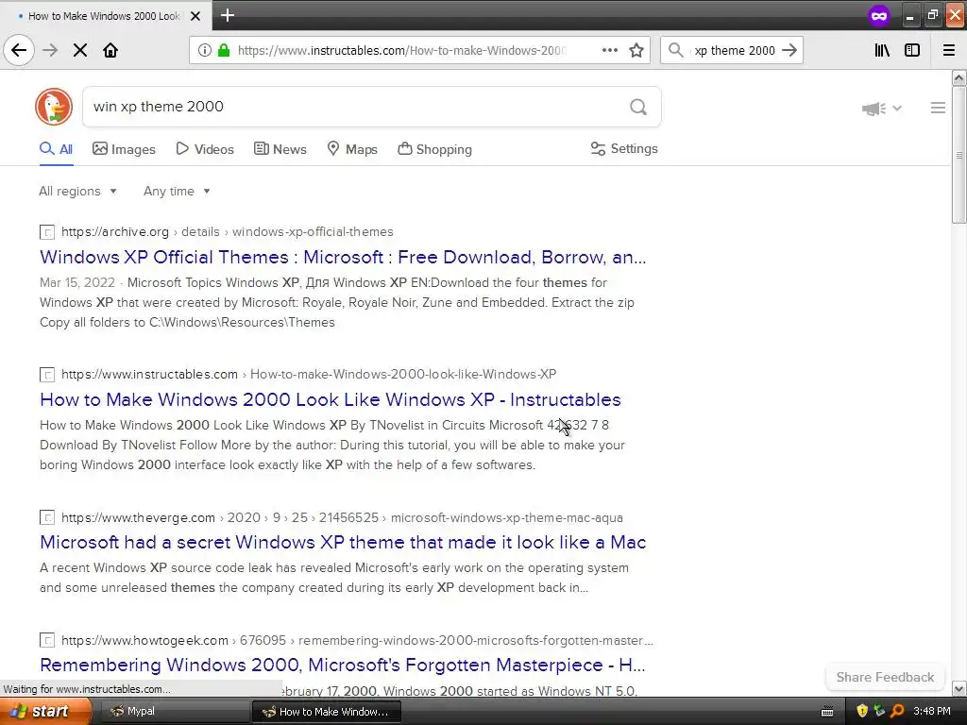Click the archive.org result URL breadcrumb

227,232
